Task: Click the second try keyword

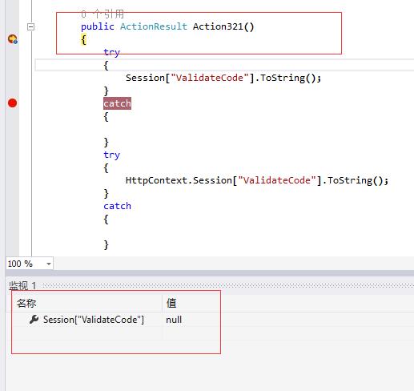Action: pos(112,155)
